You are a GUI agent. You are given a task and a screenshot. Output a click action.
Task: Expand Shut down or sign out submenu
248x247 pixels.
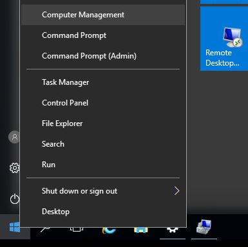coord(103,191)
